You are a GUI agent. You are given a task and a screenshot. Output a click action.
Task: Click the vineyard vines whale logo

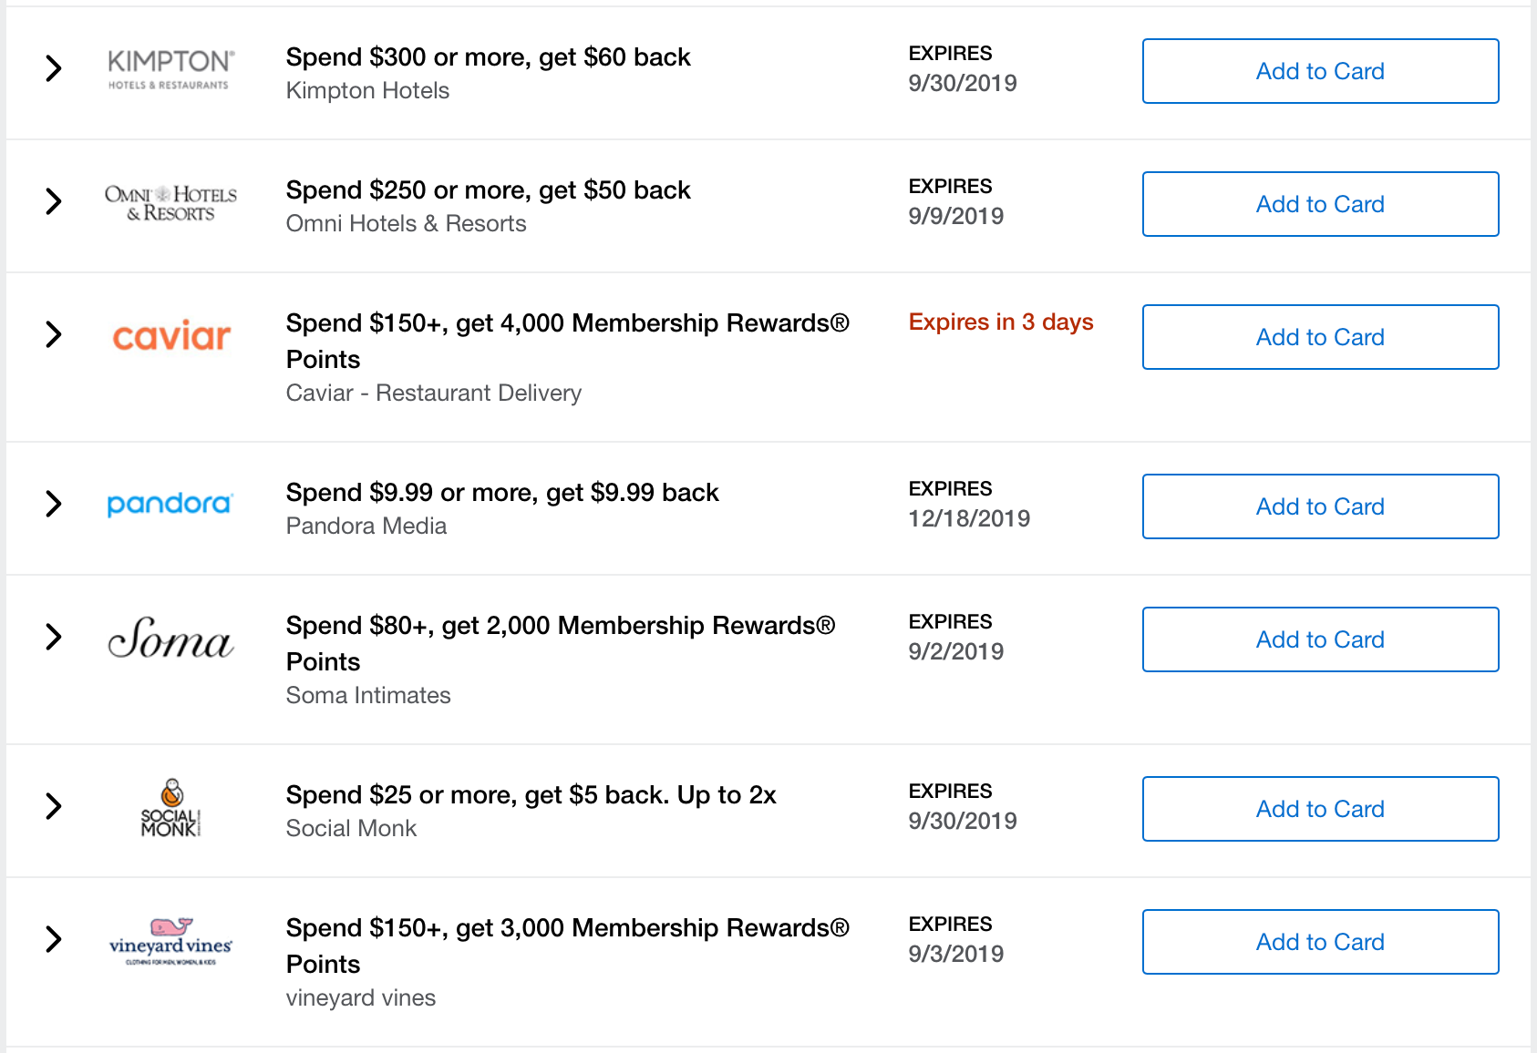click(x=170, y=941)
